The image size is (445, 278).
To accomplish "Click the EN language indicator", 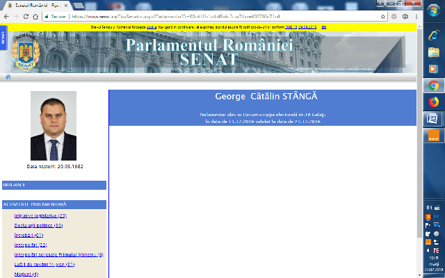I will (x=429, y=208).
